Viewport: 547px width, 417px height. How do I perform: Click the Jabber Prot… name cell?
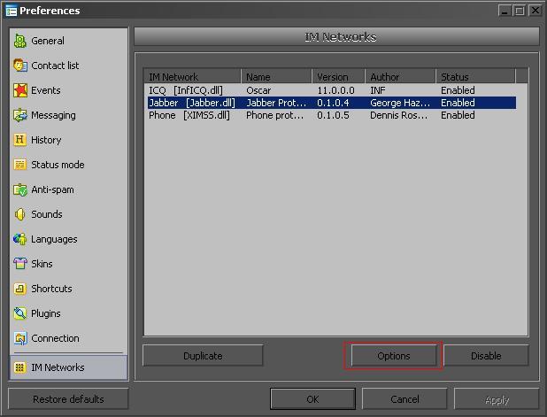276,103
